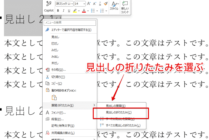
Task: Select 共同編集の禁止(L)
Action: click(70, 133)
